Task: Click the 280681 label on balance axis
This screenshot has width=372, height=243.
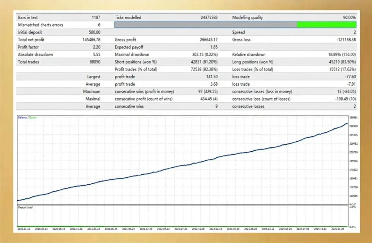Action: click(354, 118)
